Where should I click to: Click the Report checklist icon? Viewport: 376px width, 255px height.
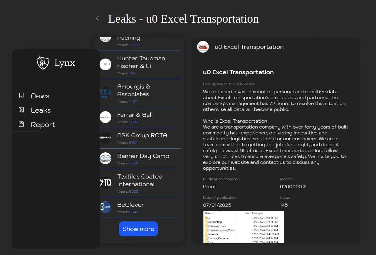[21, 124]
